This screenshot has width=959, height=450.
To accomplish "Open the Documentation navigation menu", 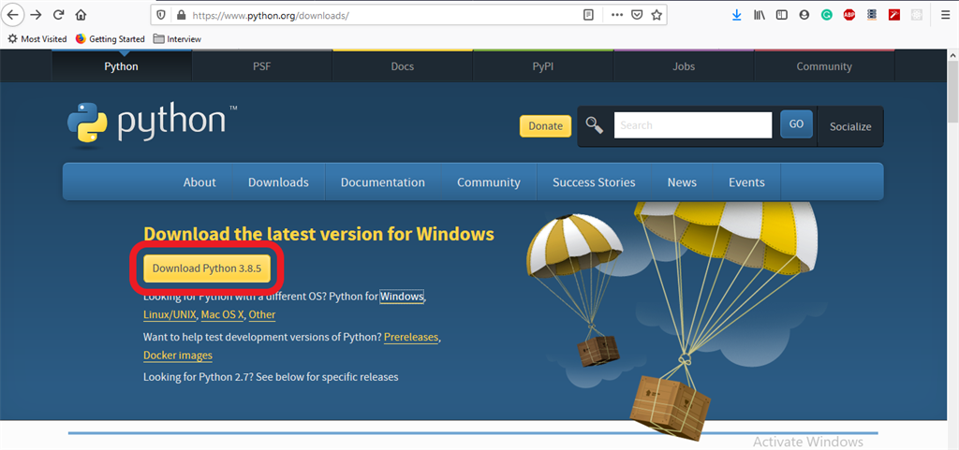I will tap(383, 181).
